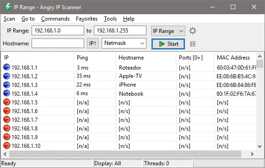This screenshot has width=265, height=168.
Task: Click MAC address EE:08:6B:84:86 cell
Action: (236, 85)
